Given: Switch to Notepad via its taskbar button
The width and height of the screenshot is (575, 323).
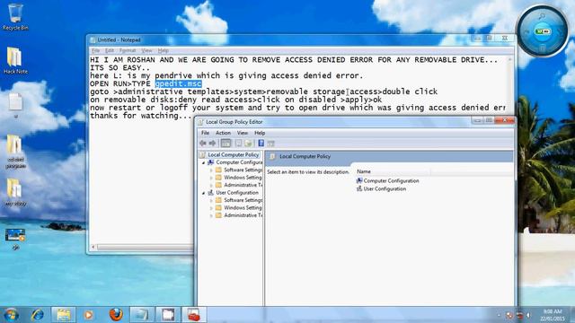Looking at the screenshot, I should pos(142,315).
